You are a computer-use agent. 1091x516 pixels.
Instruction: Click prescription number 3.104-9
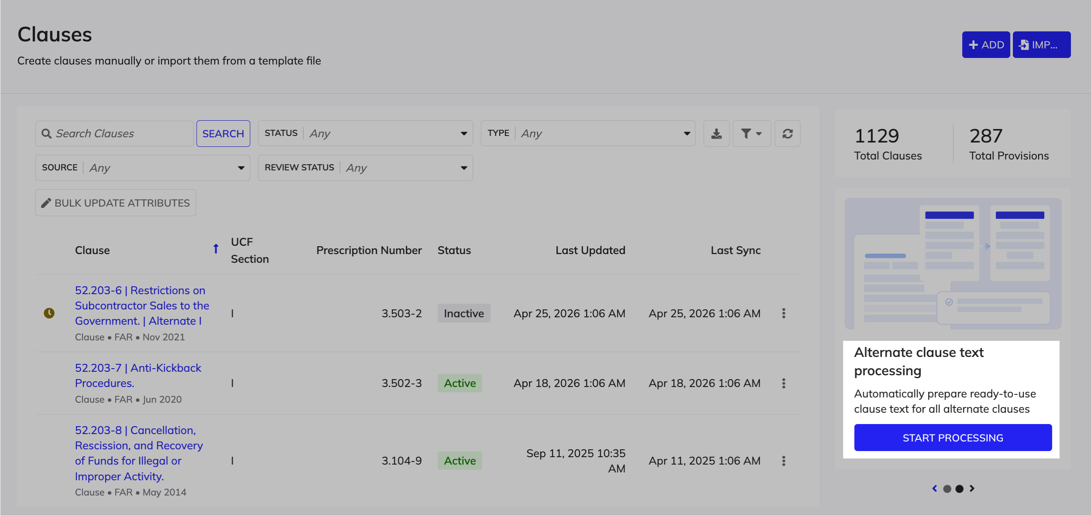(x=401, y=461)
